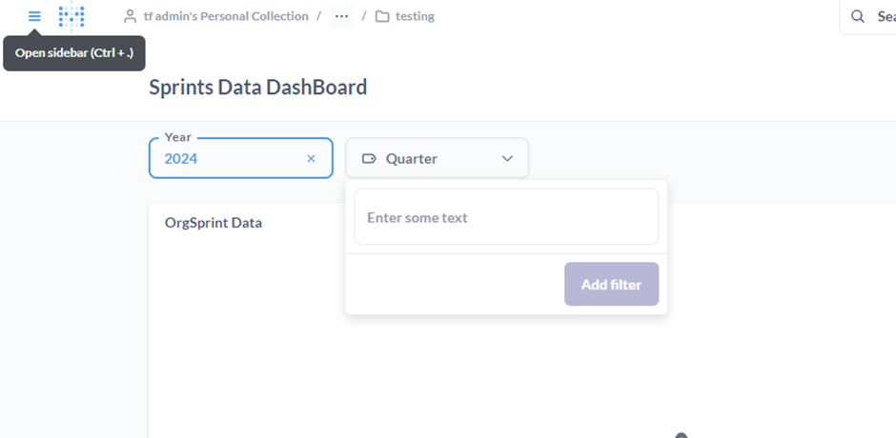The image size is (896, 438).
Task: Clear the Year filter with the x icon
Action: [311, 159]
